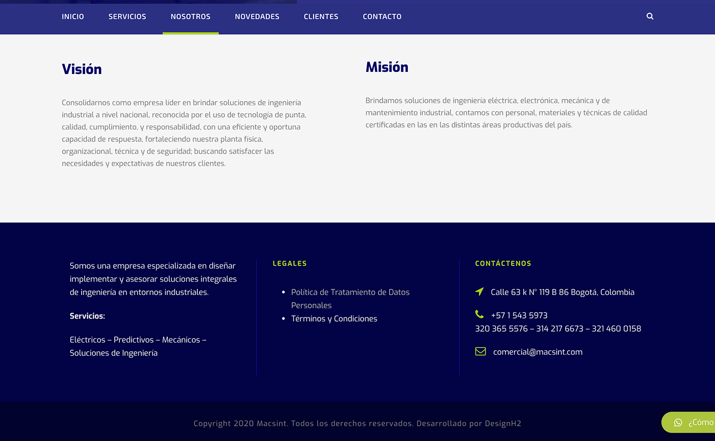Click the +57 1 543 5973 phone number
The width and height of the screenshot is (715, 441).
pyautogui.click(x=519, y=315)
